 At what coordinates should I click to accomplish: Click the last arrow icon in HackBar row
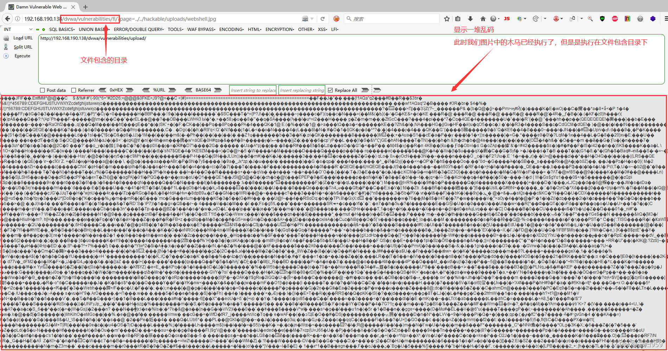tap(377, 90)
